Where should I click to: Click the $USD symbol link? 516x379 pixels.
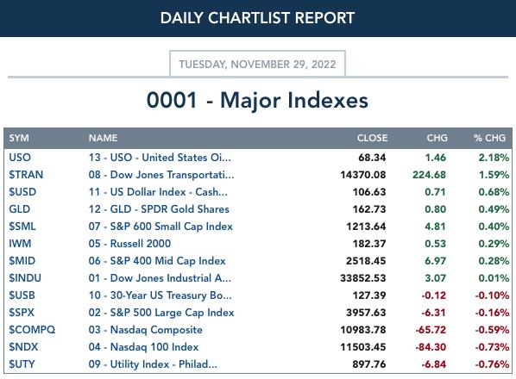pyautogui.click(x=22, y=192)
